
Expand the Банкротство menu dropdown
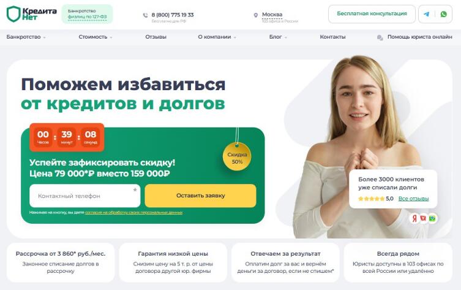[x=26, y=37]
